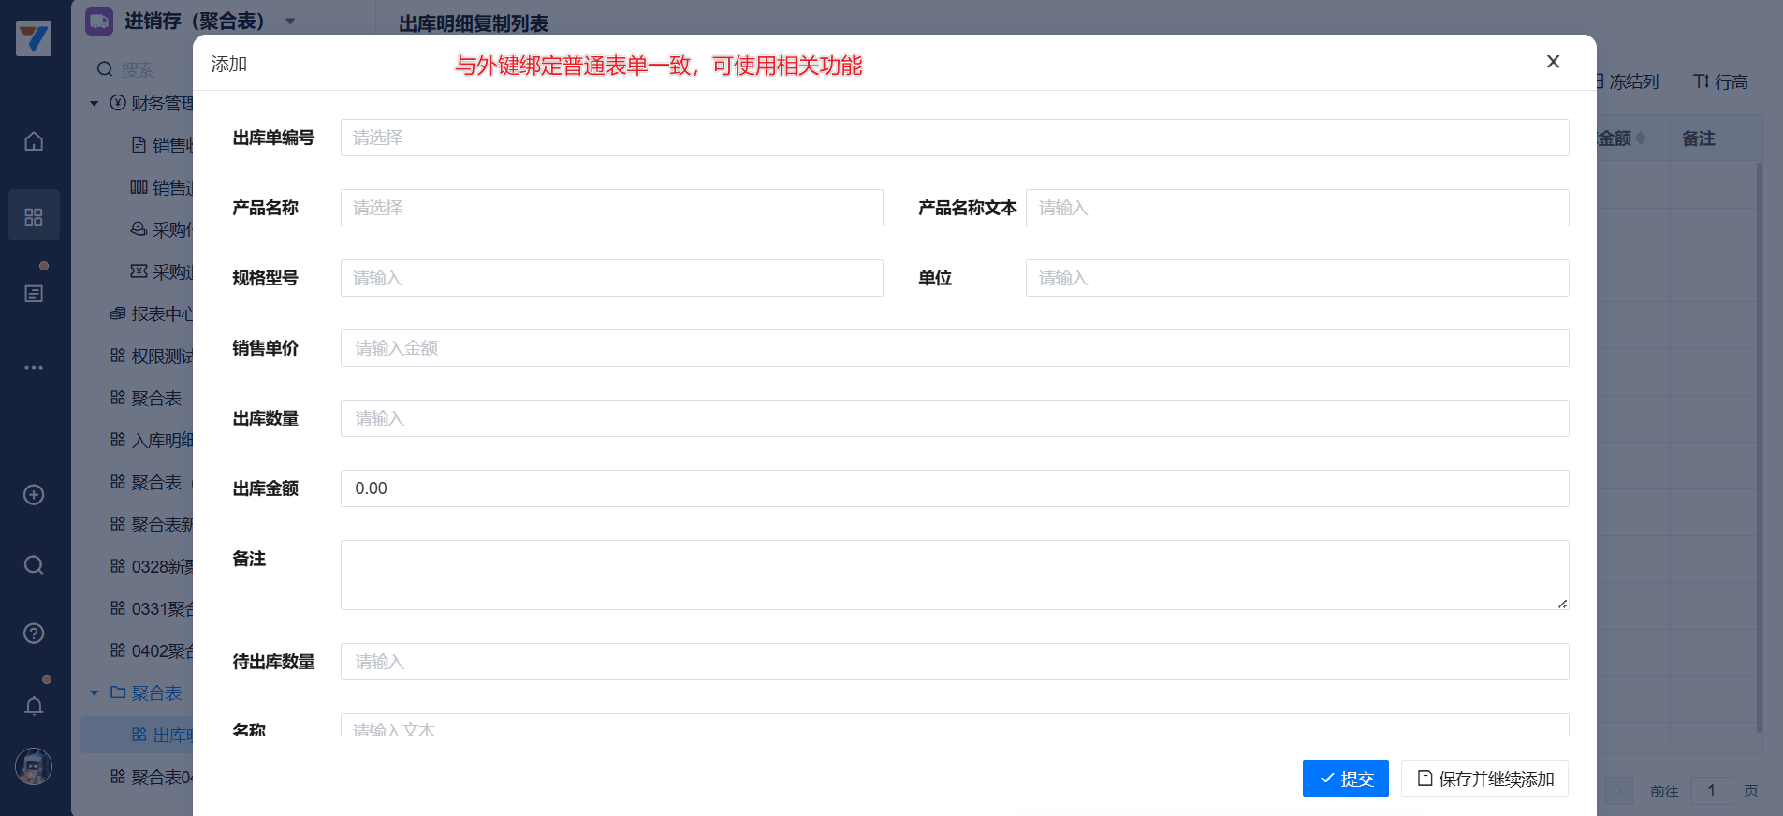The height and width of the screenshot is (816, 1783).
Task: Open 权限测试 item in navigation tree
Action: (152, 357)
